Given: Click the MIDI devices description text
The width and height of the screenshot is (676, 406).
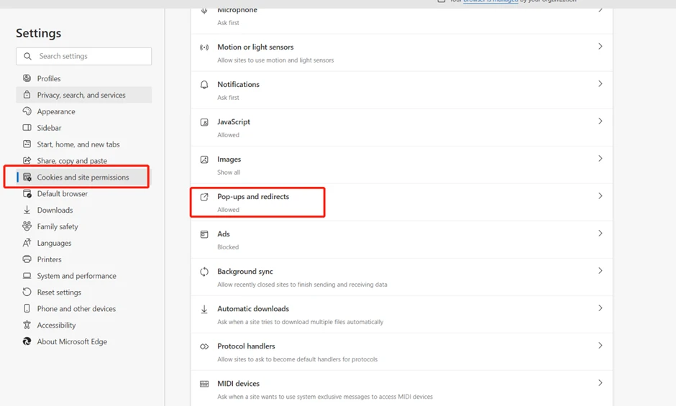Looking at the screenshot, I should coord(325,397).
